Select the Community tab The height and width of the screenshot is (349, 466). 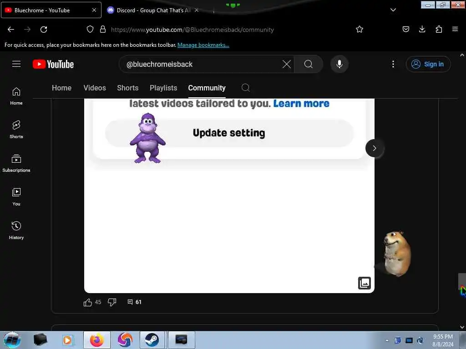207,88
